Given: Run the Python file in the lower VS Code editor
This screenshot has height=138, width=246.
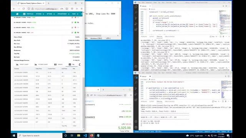Looking at the screenshot, I should point(226,76).
